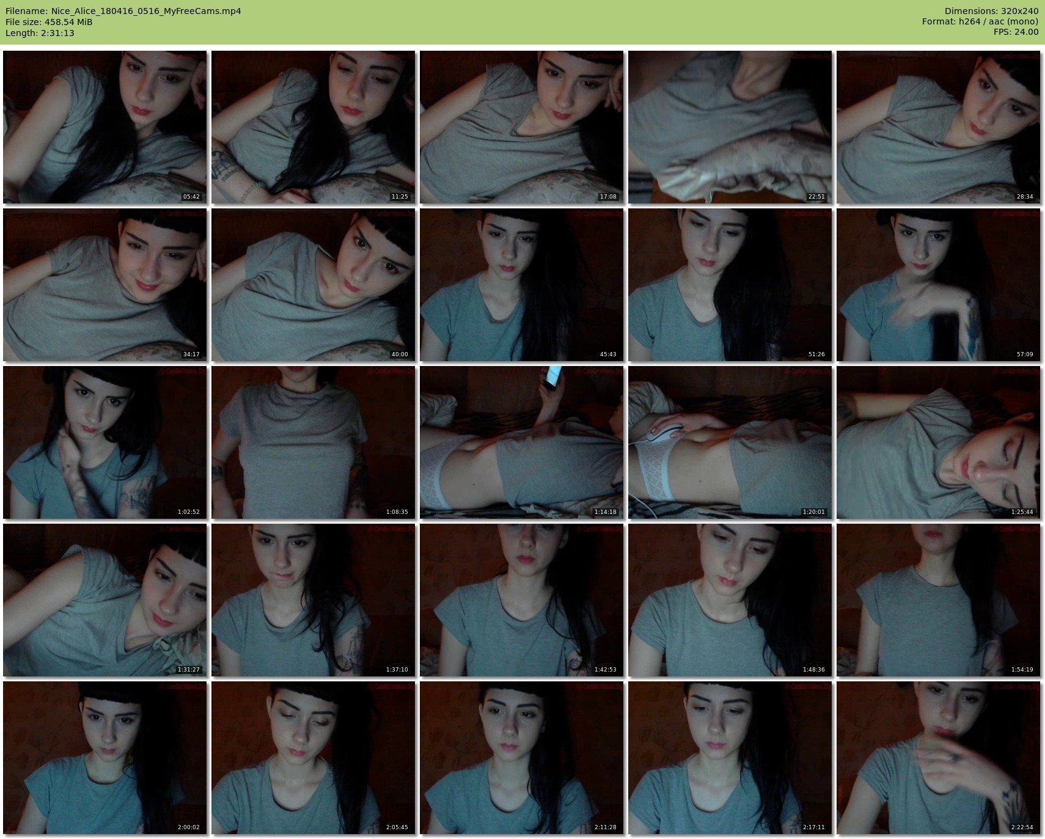Select the thumbnail timestamped 1:48:36
1045x839 pixels.
(x=730, y=600)
